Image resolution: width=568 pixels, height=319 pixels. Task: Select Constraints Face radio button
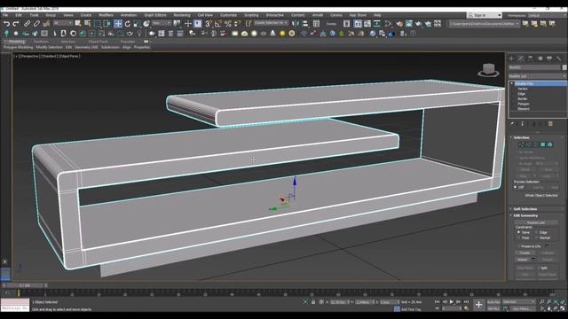click(x=518, y=237)
